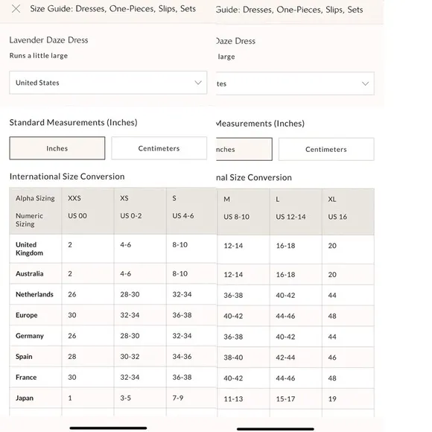Image resolution: width=432 pixels, height=432 pixels.
Task: Switch to Centimeters in the left screenshot
Action: click(x=159, y=148)
